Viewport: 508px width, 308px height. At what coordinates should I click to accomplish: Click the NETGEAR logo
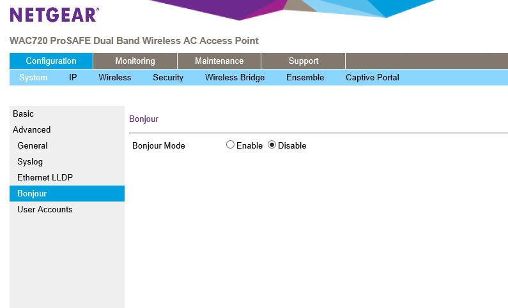pyautogui.click(x=54, y=15)
